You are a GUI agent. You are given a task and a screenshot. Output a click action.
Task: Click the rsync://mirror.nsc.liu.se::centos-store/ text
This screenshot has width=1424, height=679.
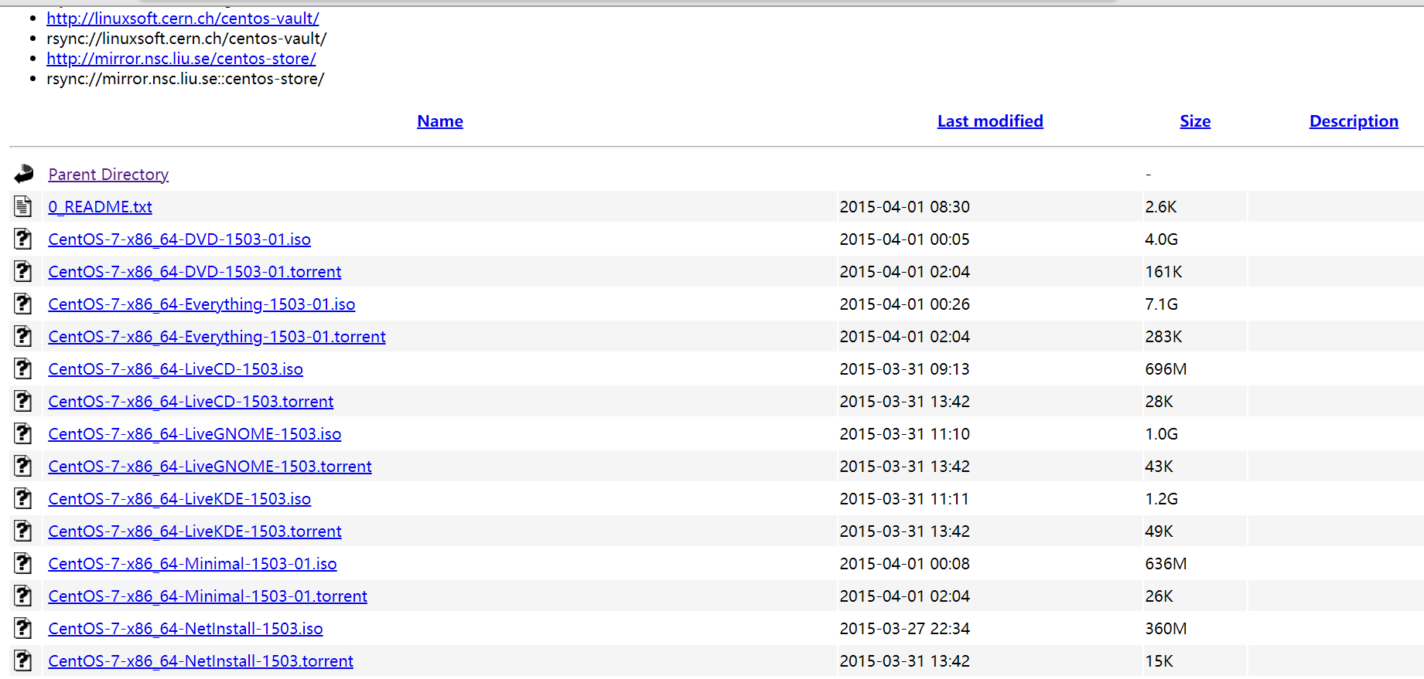[x=186, y=79]
